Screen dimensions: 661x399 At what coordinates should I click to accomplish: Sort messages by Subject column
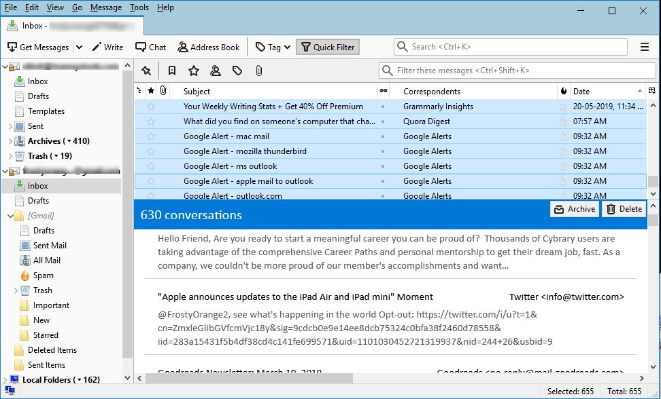tap(273, 91)
